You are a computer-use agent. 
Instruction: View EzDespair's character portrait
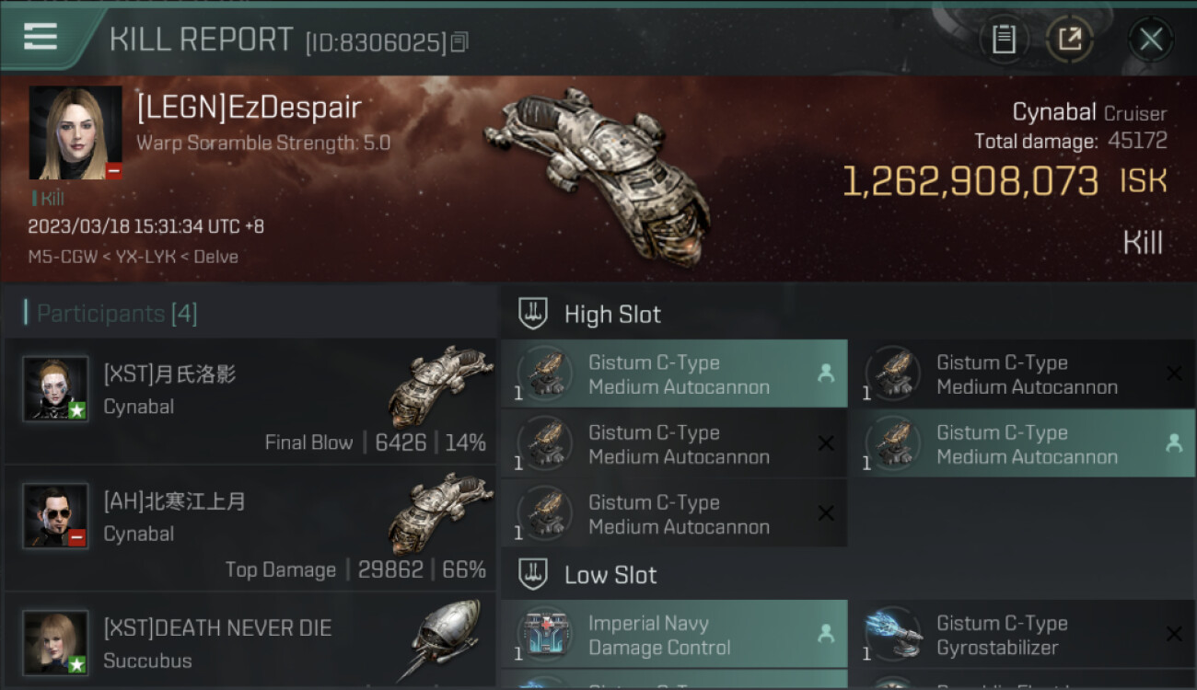(76, 133)
